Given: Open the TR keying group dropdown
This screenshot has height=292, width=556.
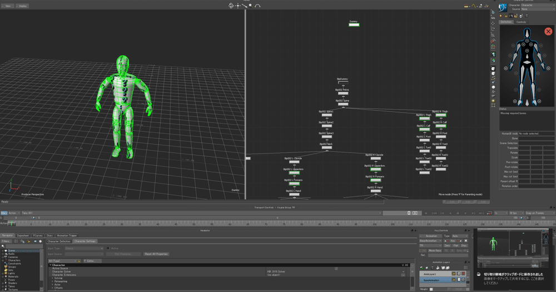Looking at the screenshot, I should [x=430, y=245].
